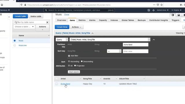Choose Descending sort order

click(x=82, y=61)
